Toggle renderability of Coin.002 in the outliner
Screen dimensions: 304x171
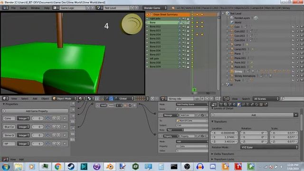[x=302, y=31]
